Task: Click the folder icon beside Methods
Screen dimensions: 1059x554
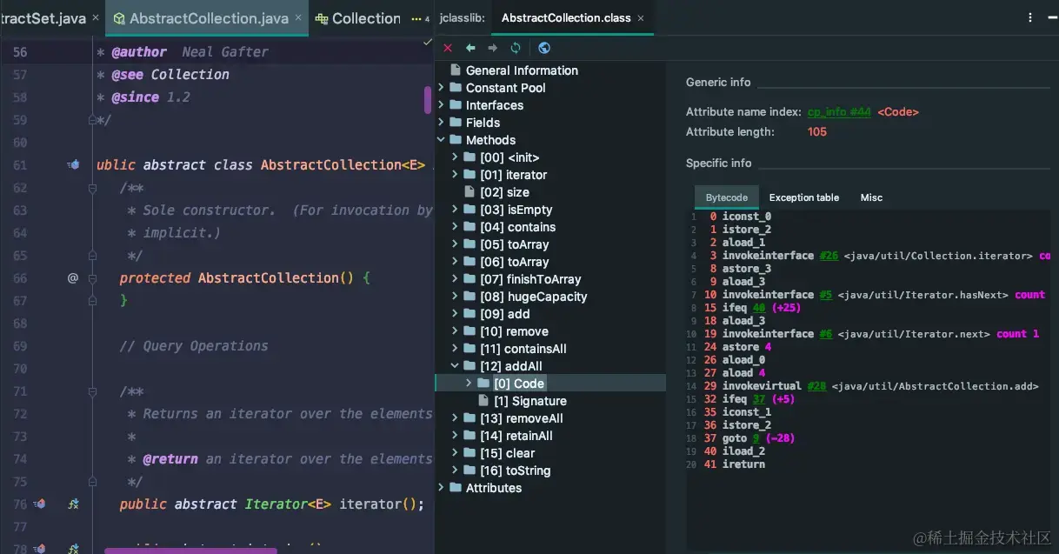Action: 455,140
